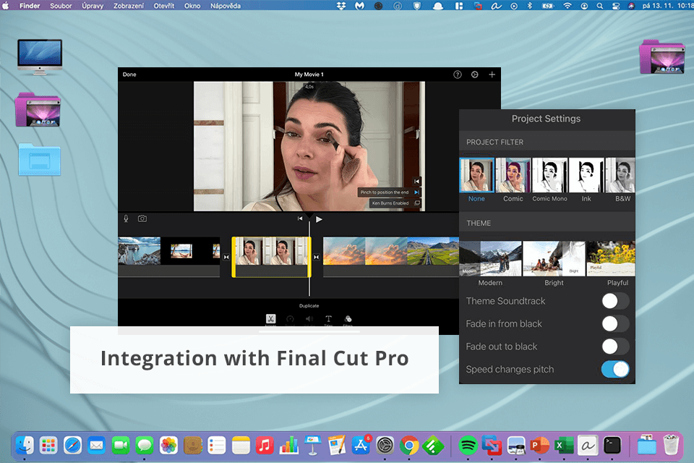
Task: Click the Ken Burns start-position arrow icon
Action: tap(416, 181)
